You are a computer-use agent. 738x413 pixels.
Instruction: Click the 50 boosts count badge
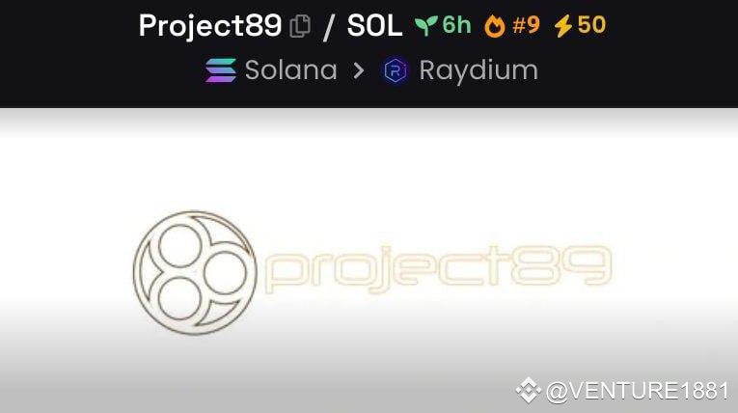tap(591, 24)
